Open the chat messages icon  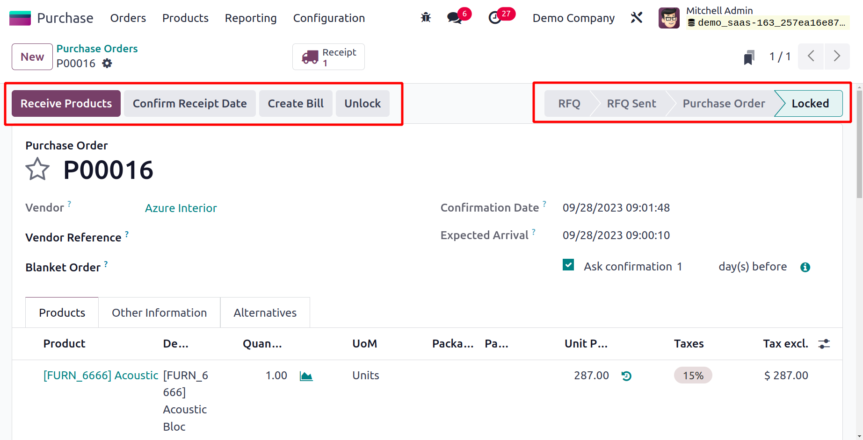click(454, 18)
